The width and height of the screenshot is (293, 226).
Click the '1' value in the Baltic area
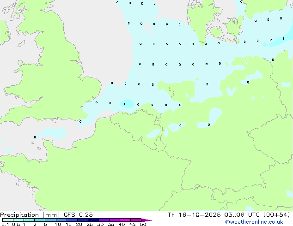(x=283, y=39)
